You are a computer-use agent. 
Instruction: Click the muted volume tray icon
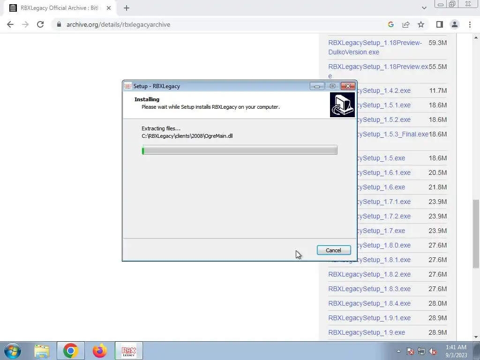(433, 351)
